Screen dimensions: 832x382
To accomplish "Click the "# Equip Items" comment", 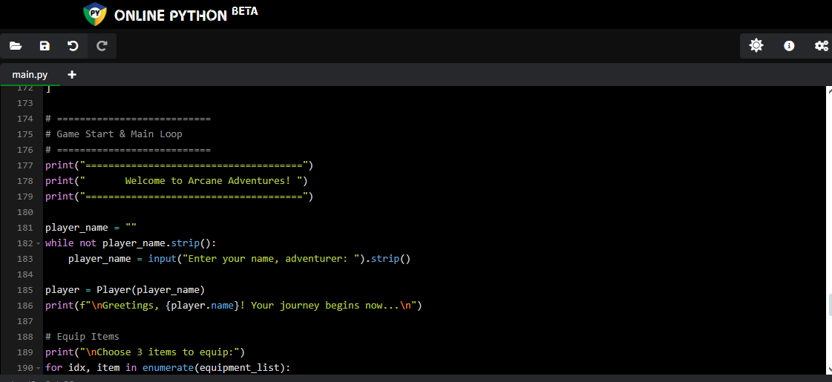I will point(82,337).
